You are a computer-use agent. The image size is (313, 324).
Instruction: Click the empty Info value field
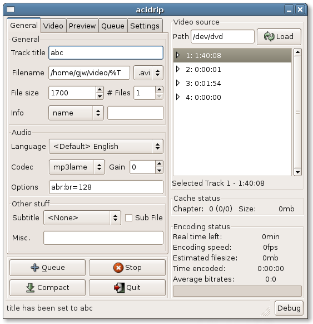coord(135,113)
